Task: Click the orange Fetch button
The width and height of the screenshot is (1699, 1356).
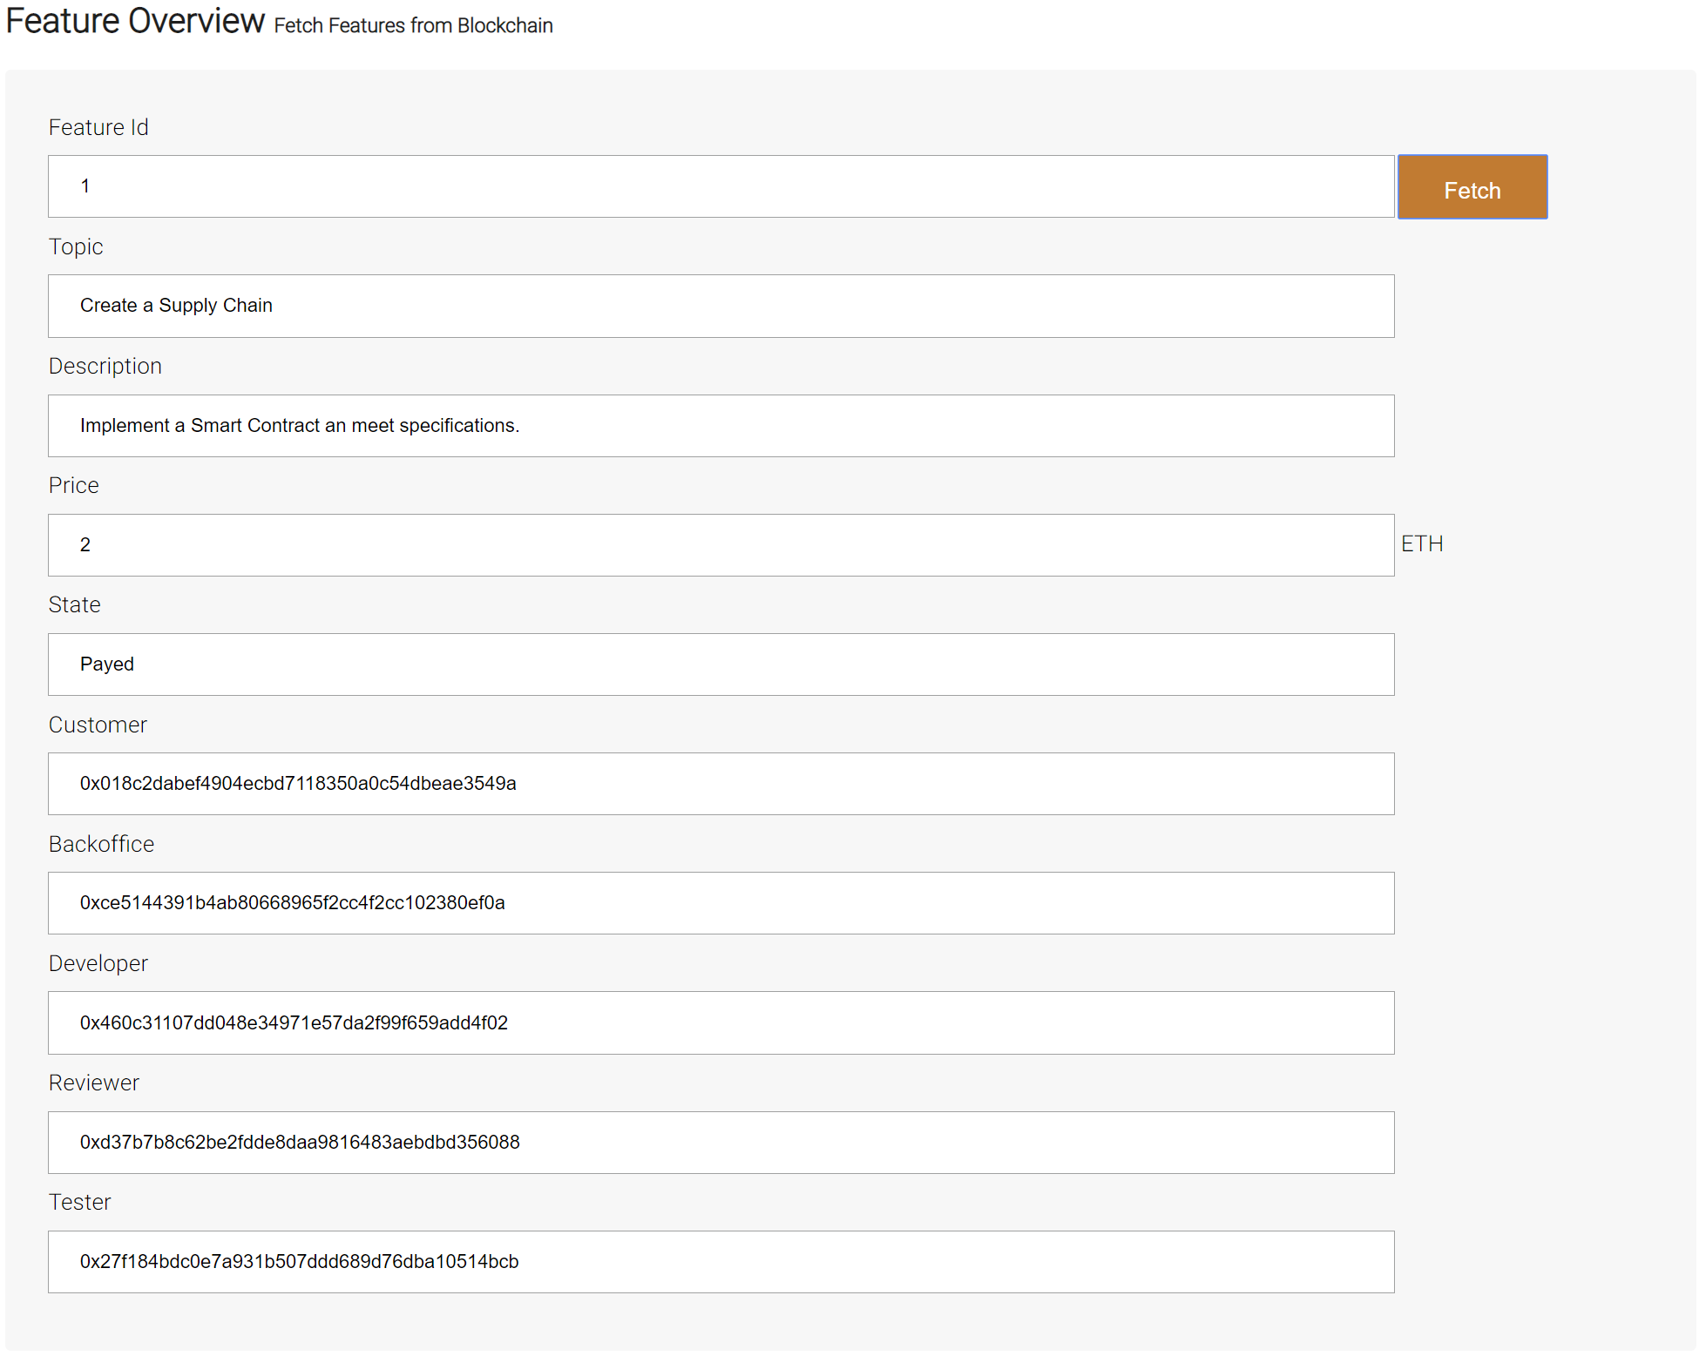Action: click(1472, 187)
